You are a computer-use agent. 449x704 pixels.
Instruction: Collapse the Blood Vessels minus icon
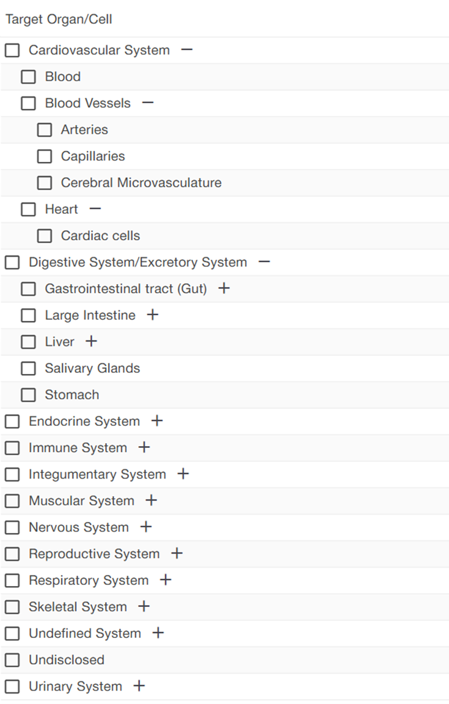(147, 103)
